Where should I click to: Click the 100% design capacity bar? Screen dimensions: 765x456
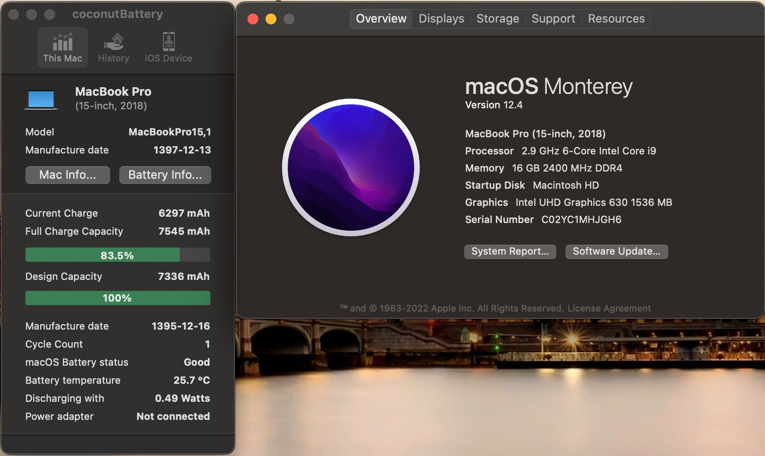[x=118, y=298]
